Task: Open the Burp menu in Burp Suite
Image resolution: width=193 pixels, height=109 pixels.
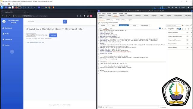Action: 99,13
